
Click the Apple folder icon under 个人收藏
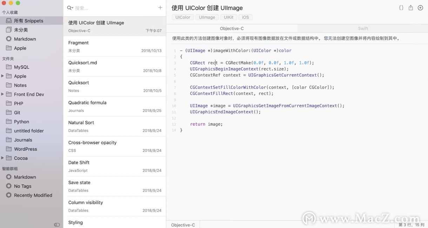coord(9,48)
